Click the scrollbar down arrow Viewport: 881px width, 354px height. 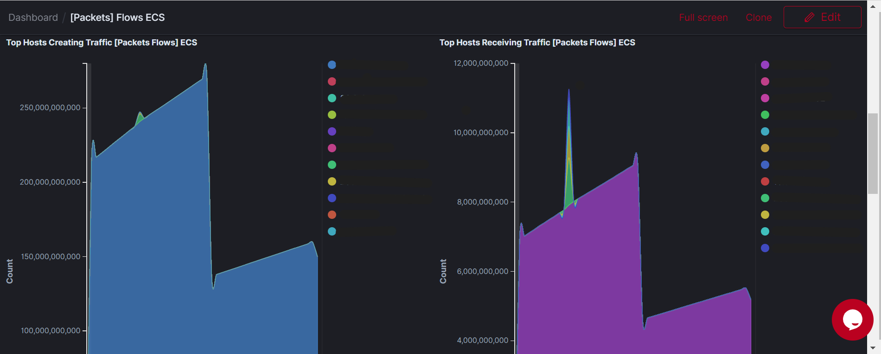point(873,348)
